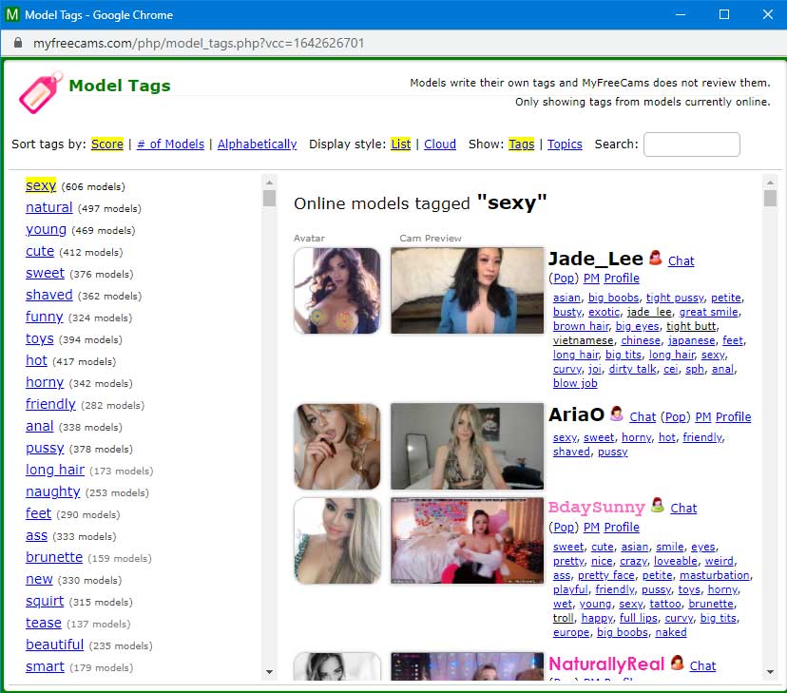
Task: Click tag list scrollbar down arrow
Action: pyautogui.click(x=269, y=672)
